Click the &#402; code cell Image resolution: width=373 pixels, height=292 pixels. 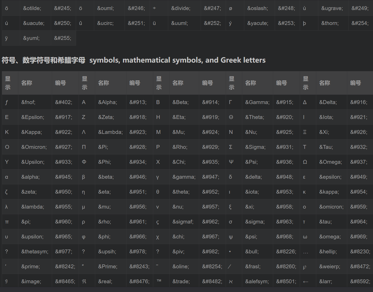[x=66, y=102]
